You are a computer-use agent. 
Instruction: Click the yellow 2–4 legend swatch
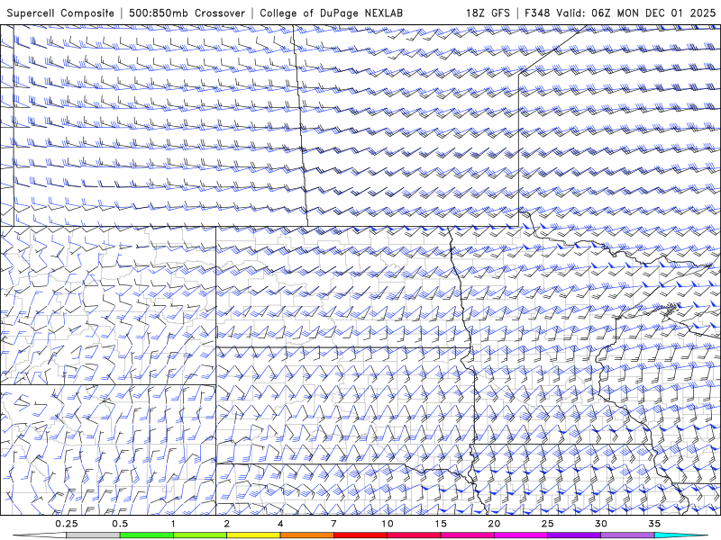point(253,535)
